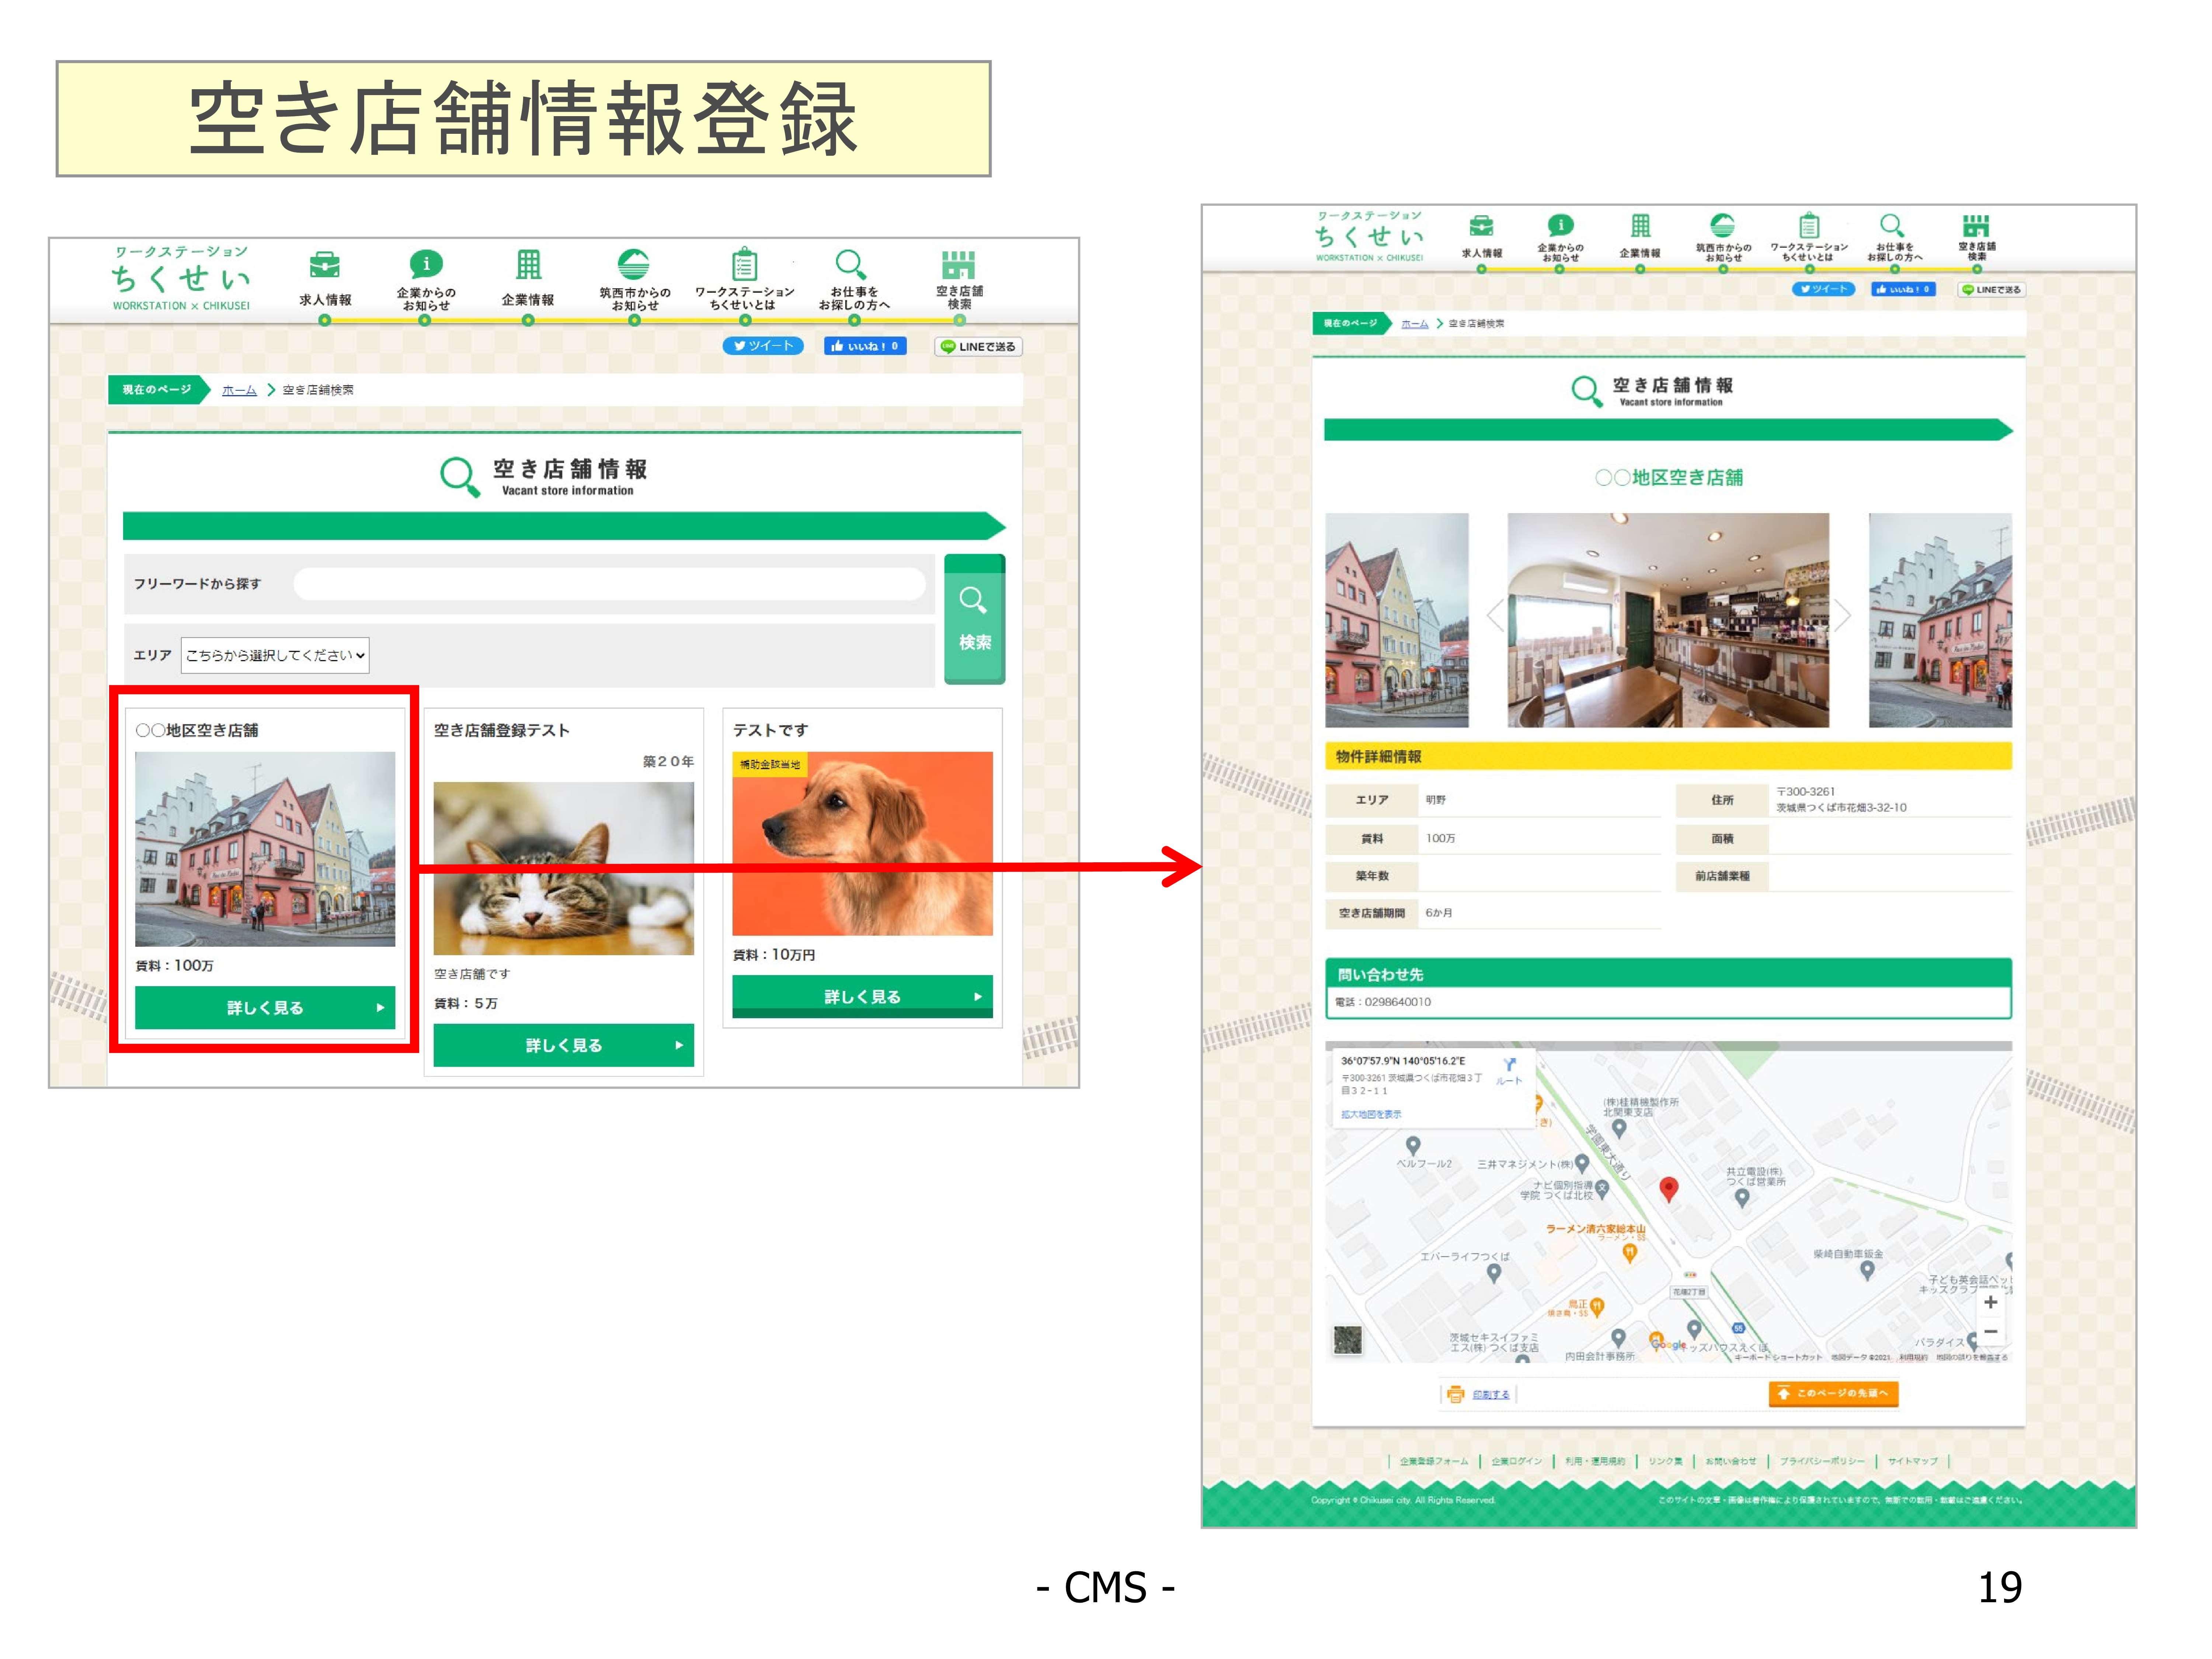Screen dimensions: 2212x1659
Task: Click いいね! button in left screenshot
Action: [x=865, y=346]
